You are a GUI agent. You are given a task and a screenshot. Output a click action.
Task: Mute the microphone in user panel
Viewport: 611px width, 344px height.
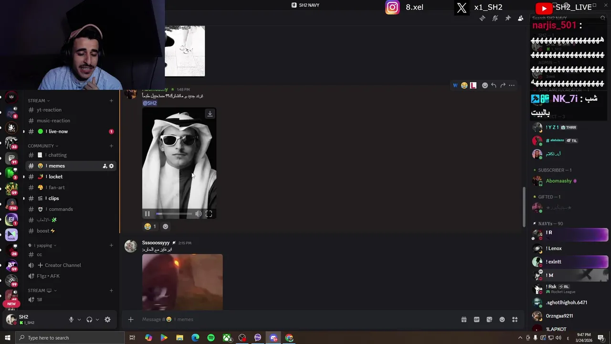[71, 320]
